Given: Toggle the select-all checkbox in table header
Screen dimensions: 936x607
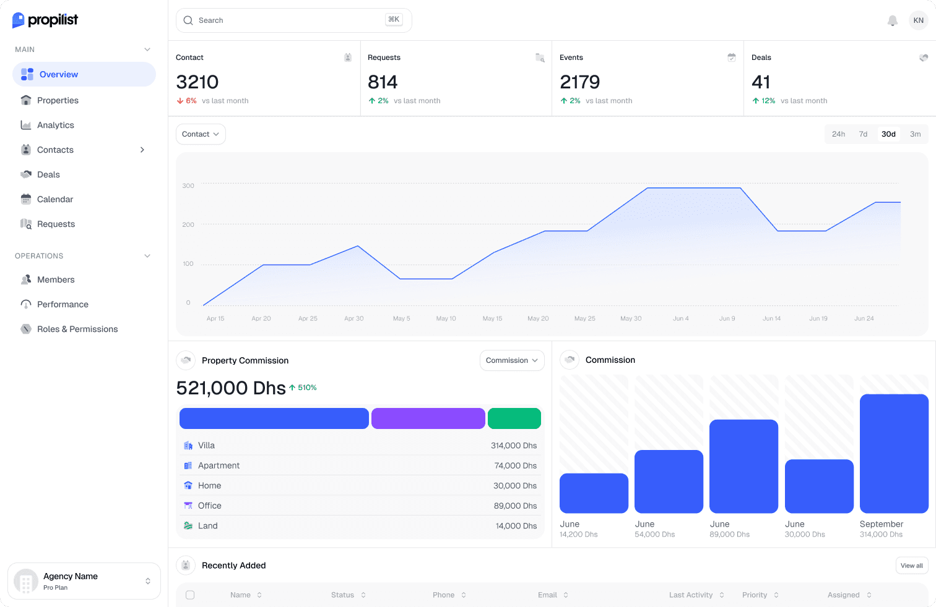Looking at the screenshot, I should coord(190,595).
